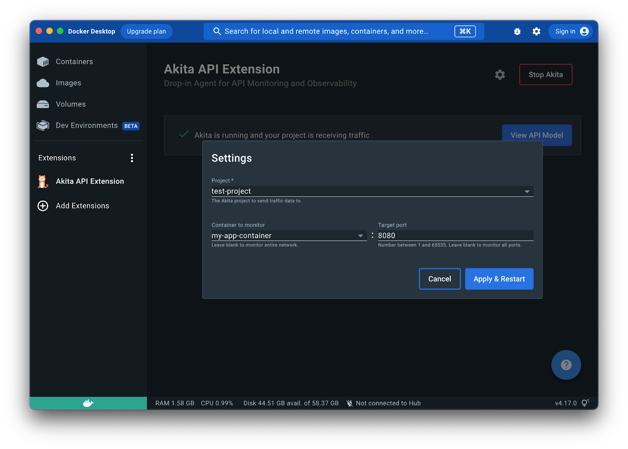The height and width of the screenshot is (449, 628).
Task: Click Apply & Restart button
Action: (499, 279)
